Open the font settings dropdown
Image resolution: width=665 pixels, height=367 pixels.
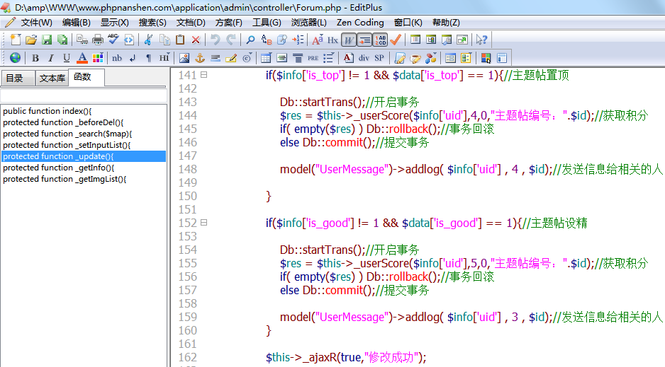[317, 40]
